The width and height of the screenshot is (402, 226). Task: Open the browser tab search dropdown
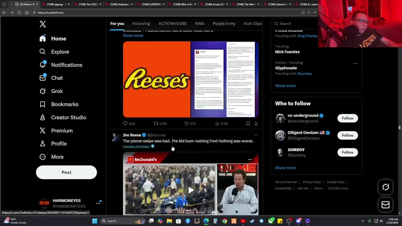pos(4,4)
